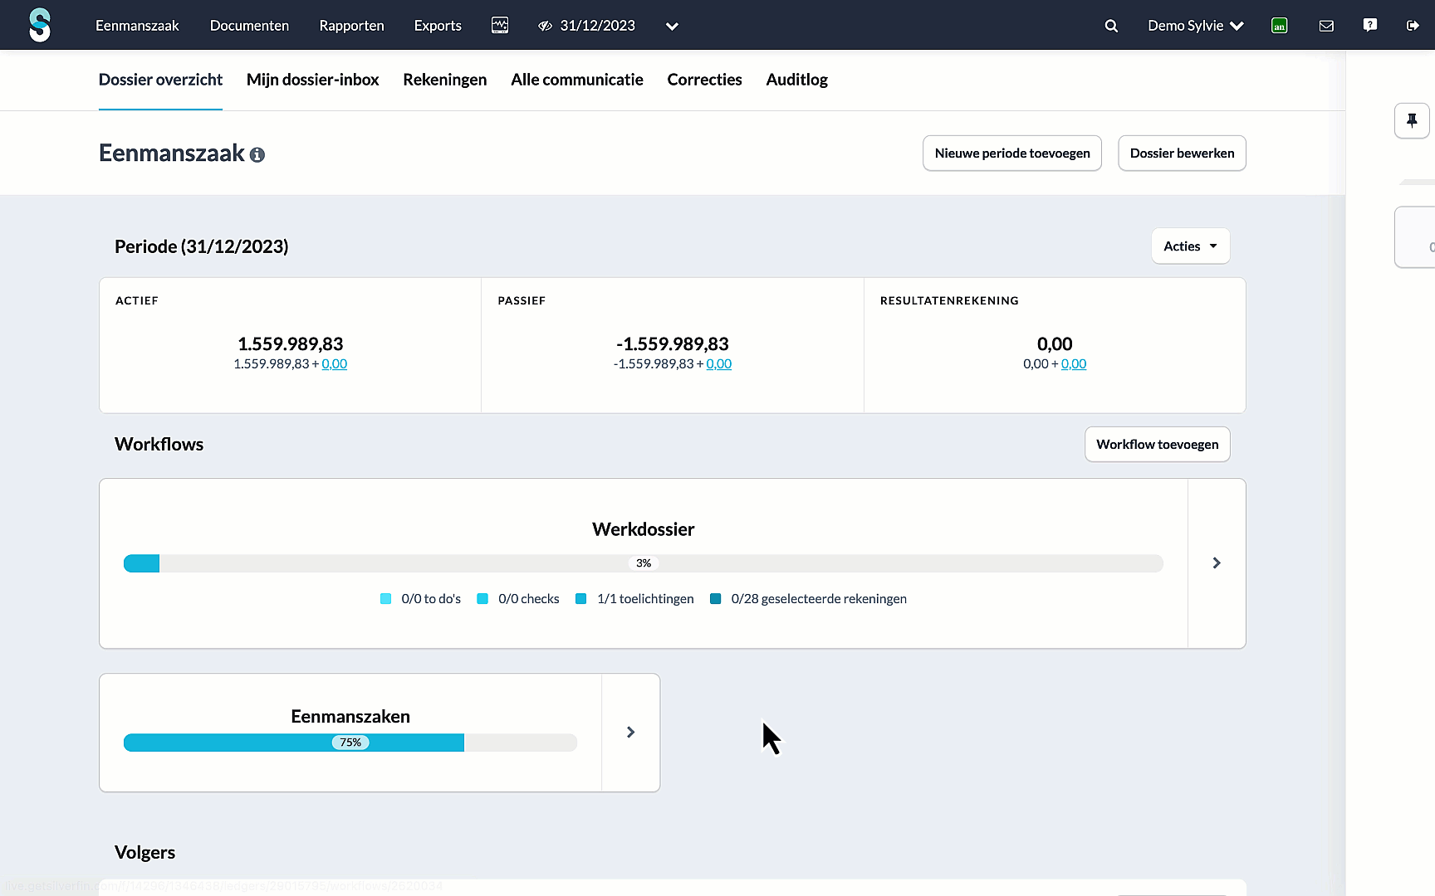
Task: Open the Exports menu
Action: [x=438, y=26]
